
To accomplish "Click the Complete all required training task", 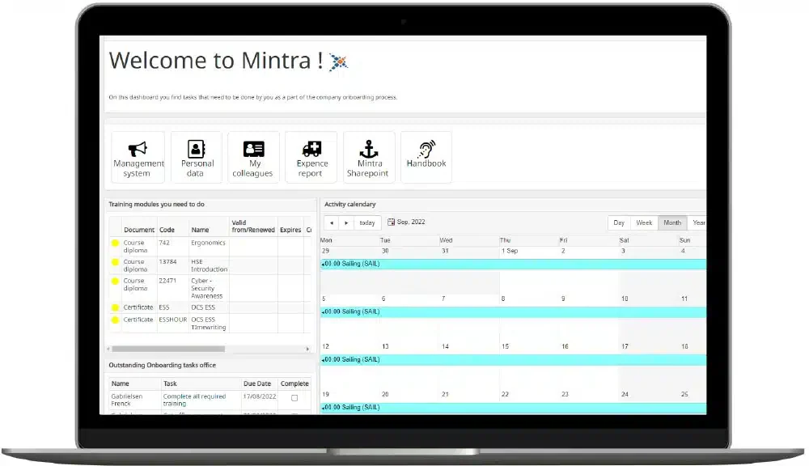I will (x=194, y=400).
